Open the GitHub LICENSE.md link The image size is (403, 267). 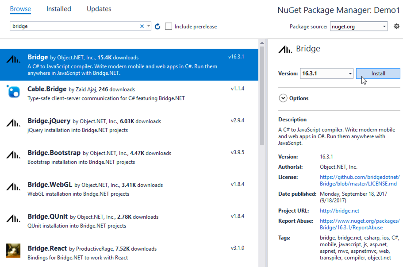[360, 180]
